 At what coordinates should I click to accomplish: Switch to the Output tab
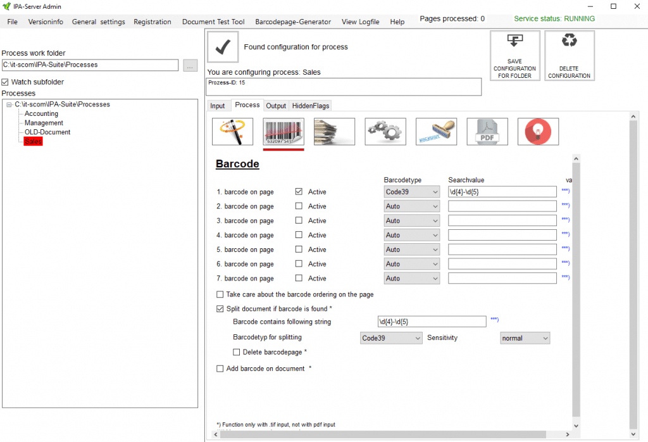point(276,106)
